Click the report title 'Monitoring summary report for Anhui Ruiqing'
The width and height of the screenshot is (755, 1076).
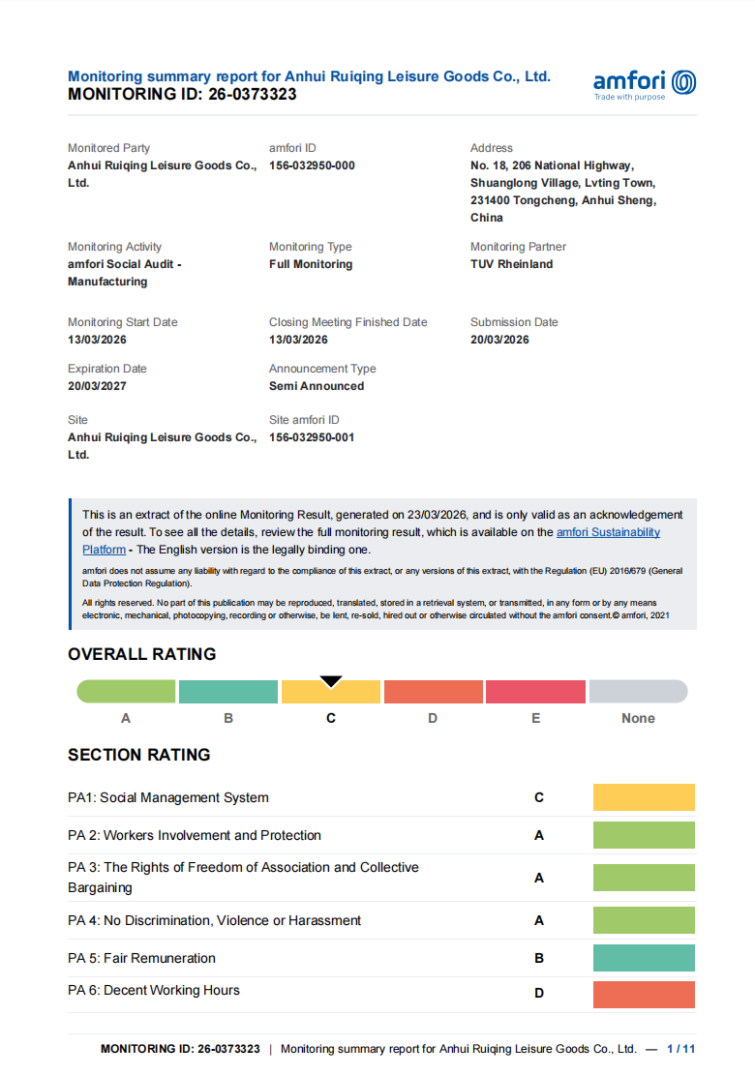tap(309, 76)
